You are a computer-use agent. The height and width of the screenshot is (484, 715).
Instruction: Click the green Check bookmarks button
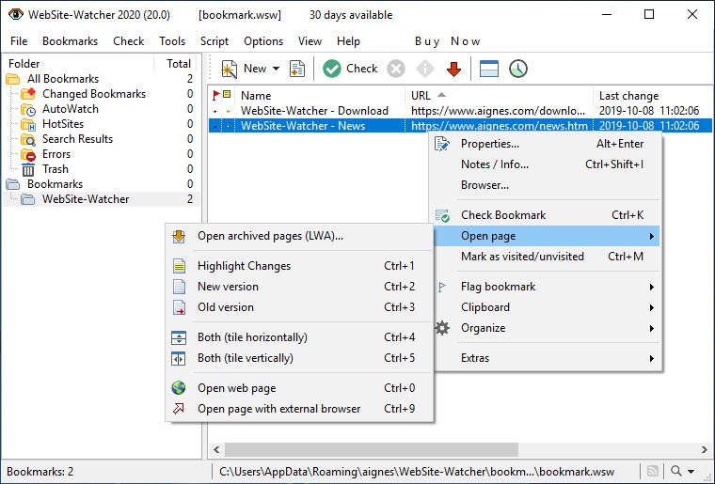pyautogui.click(x=350, y=69)
